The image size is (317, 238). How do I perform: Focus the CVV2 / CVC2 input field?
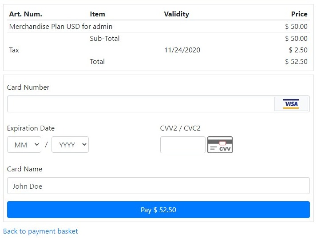183,145
